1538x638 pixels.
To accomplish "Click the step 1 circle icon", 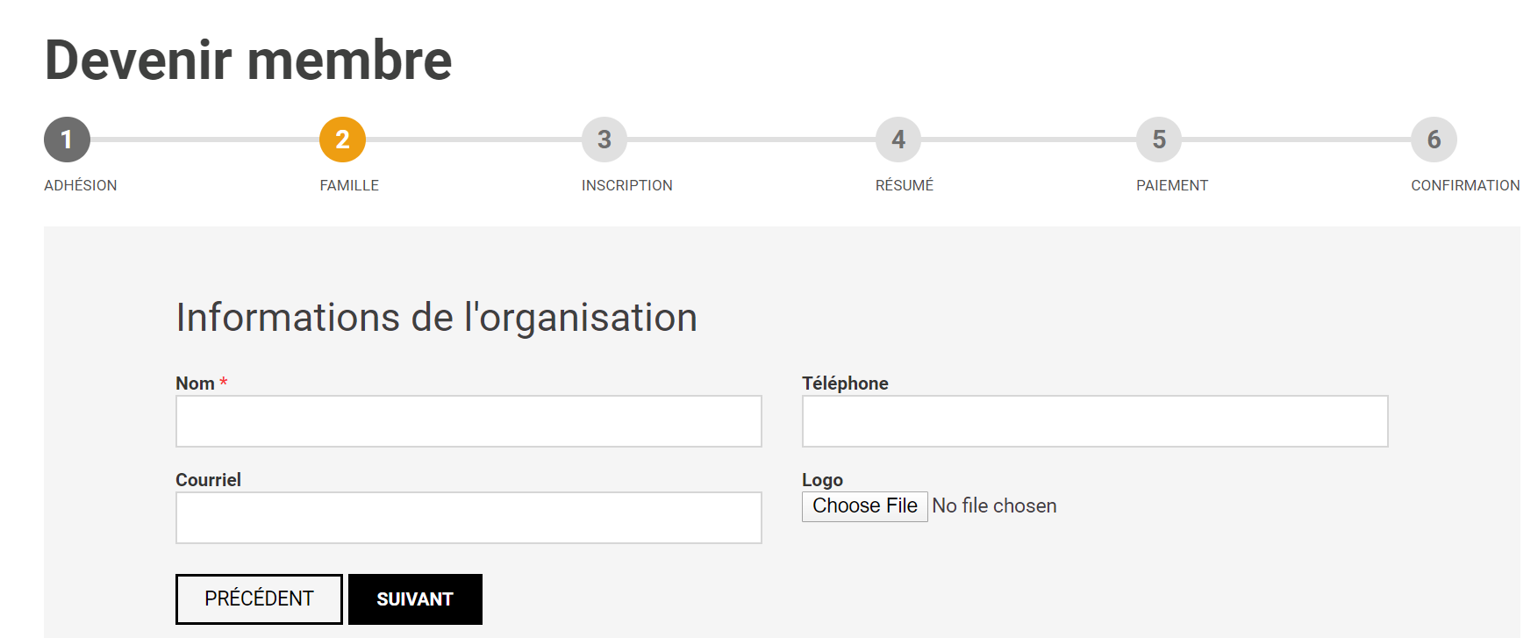I will pyautogui.click(x=67, y=140).
